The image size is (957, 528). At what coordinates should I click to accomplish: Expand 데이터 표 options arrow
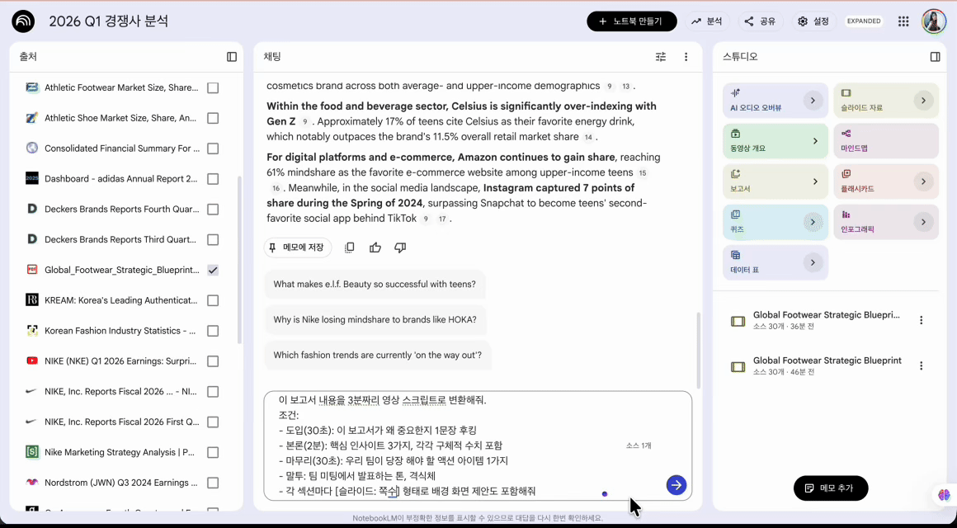tap(813, 262)
